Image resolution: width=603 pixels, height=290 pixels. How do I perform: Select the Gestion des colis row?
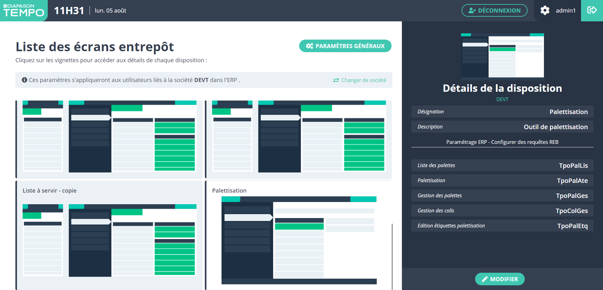[502, 211]
